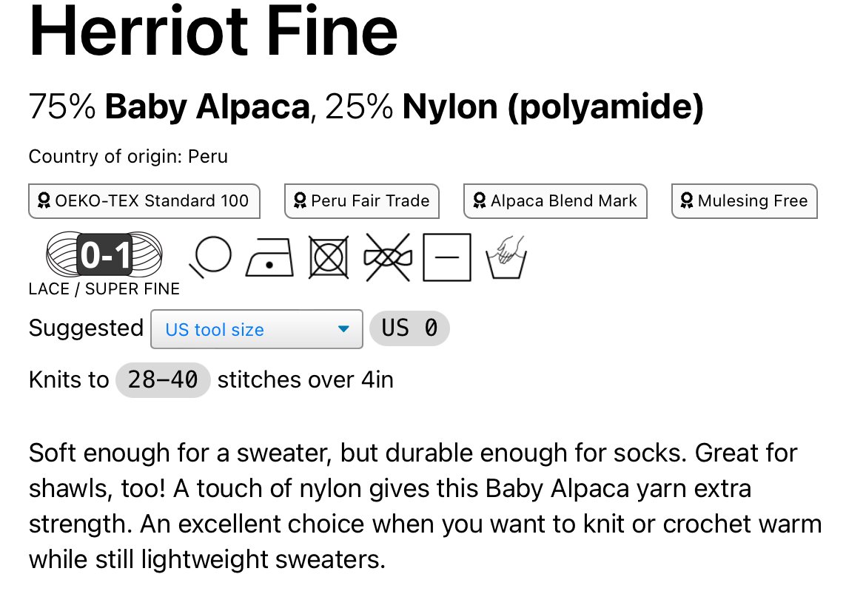Click the Herriot Fine yarn title
This screenshot has width=866, height=591.
214,30
